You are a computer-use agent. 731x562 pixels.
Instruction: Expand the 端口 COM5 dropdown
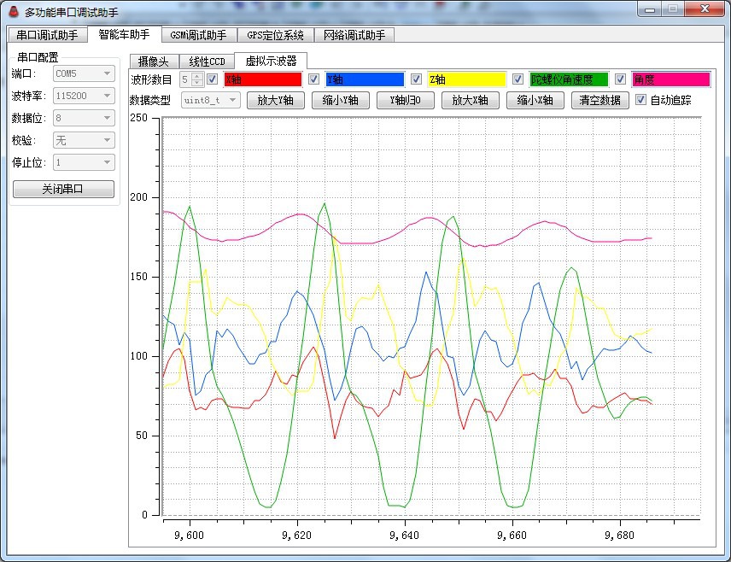84,73
